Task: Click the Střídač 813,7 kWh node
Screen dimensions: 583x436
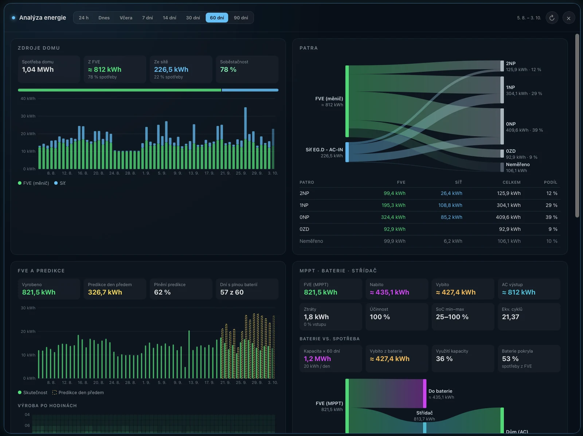Action: point(424,428)
